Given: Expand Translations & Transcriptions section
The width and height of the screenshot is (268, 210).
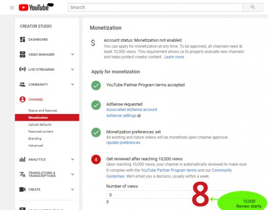Looking at the screenshot, I should (x=73, y=174).
